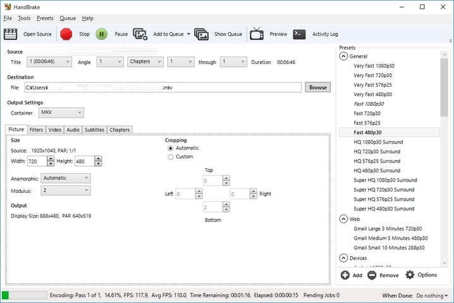Click the Open Source label
The width and height of the screenshot is (454, 303).
point(38,34)
